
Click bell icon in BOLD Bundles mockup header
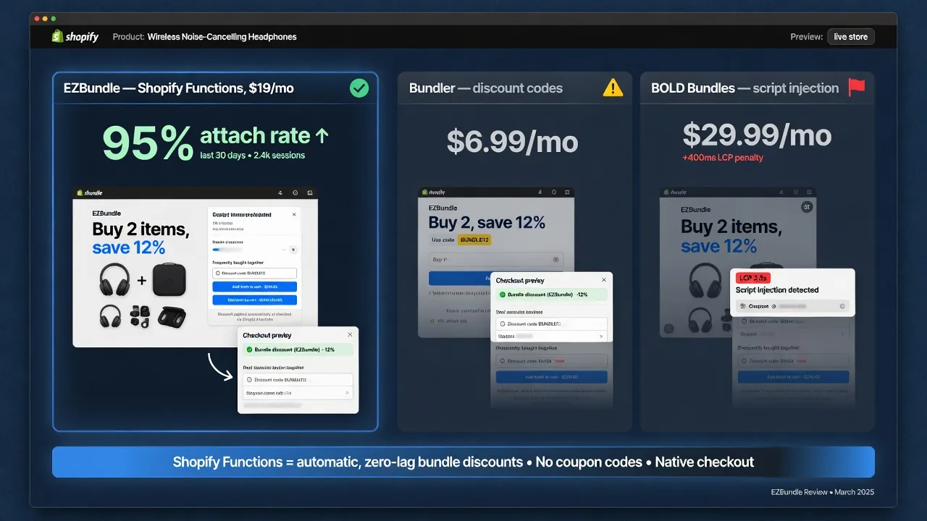point(781,192)
